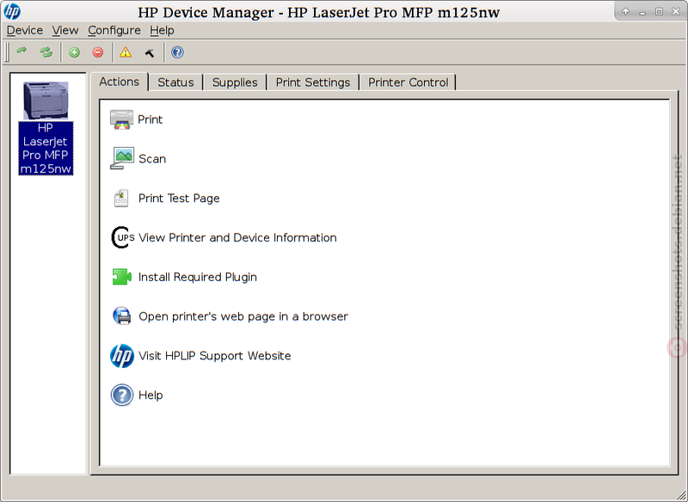Open the Device menu
Screen dimensions: 688x502
25,30
